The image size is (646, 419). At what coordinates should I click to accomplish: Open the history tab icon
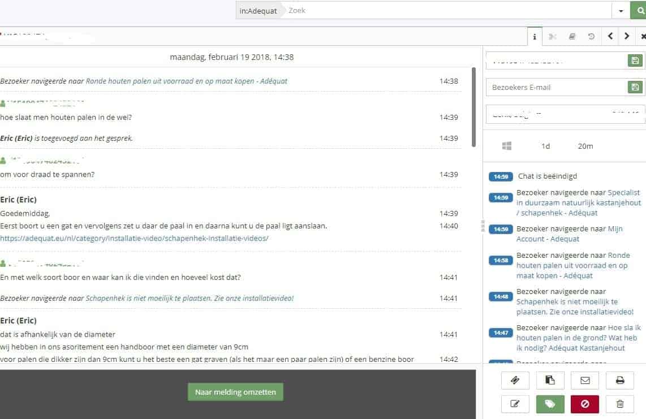tap(591, 37)
